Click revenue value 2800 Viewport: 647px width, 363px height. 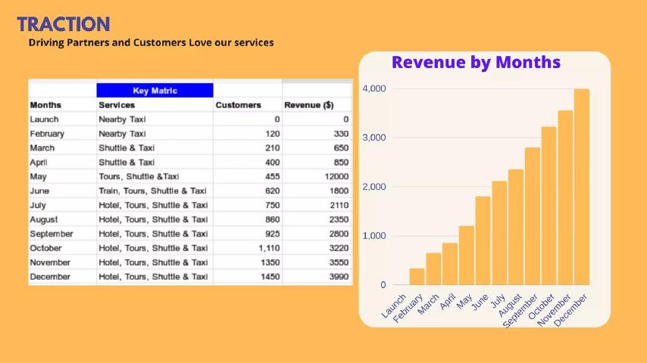coord(339,234)
